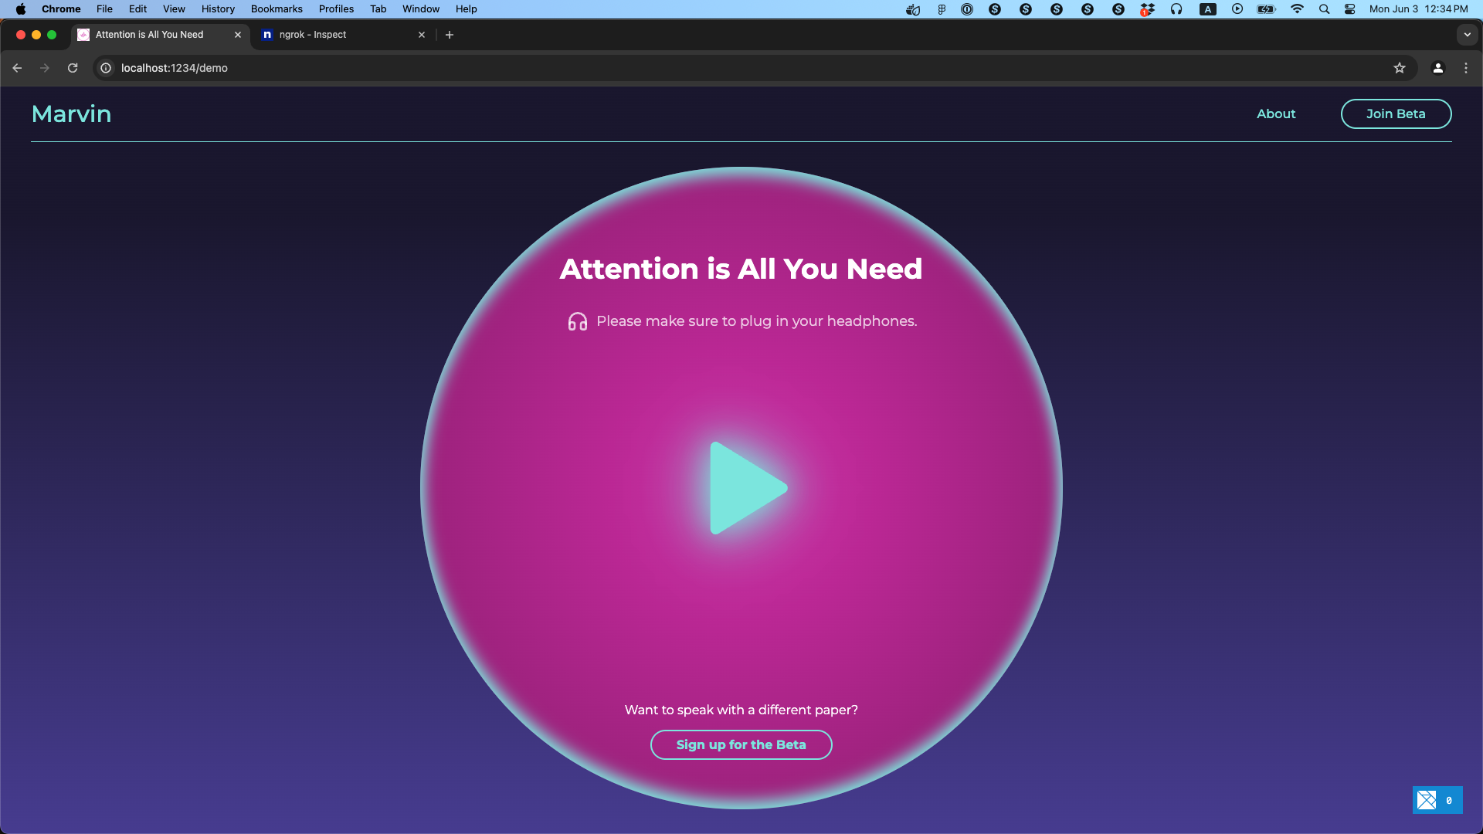Click the headphones icon beside the reminder text

point(577,321)
